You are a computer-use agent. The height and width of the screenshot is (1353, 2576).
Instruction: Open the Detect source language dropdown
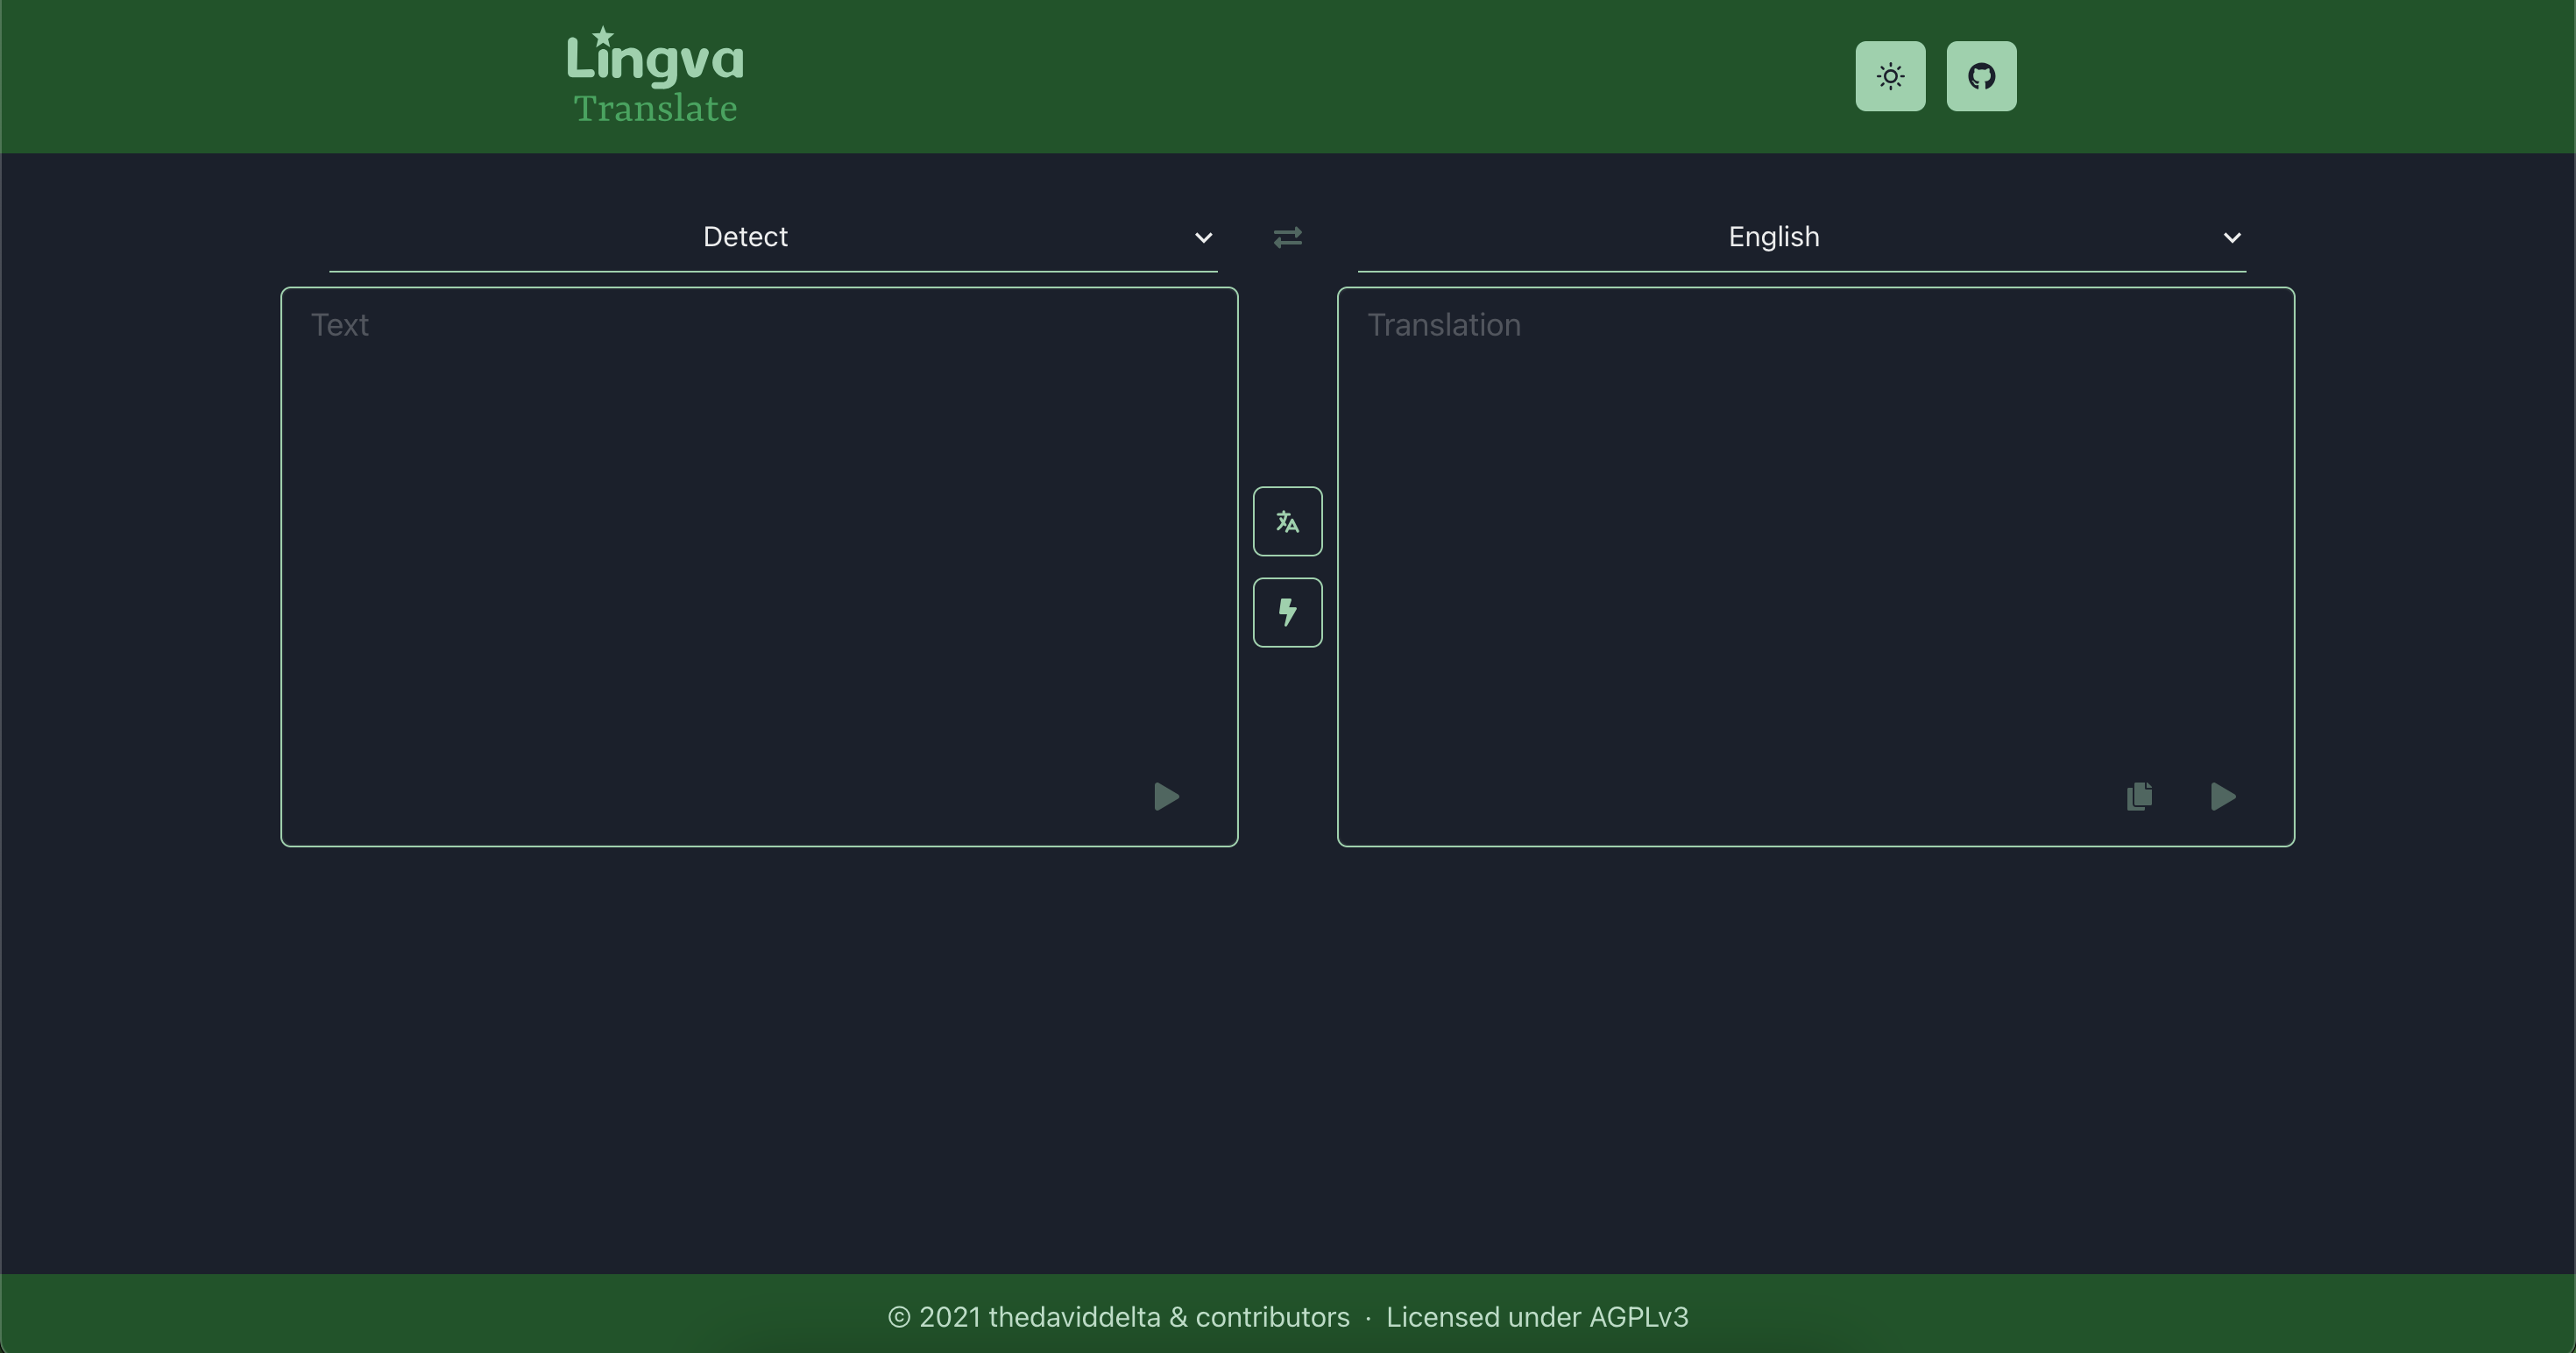pyautogui.click(x=773, y=237)
